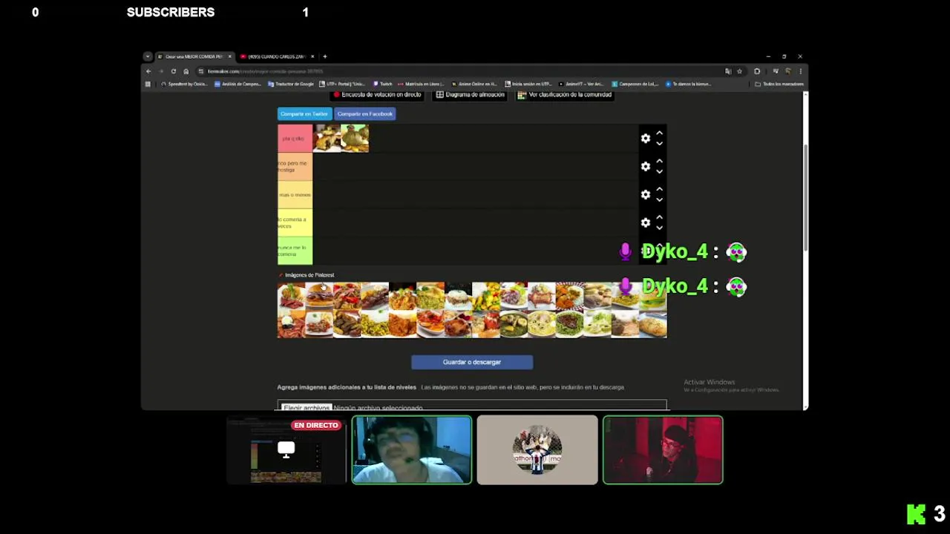Close the YouTube browser tab

[312, 56]
